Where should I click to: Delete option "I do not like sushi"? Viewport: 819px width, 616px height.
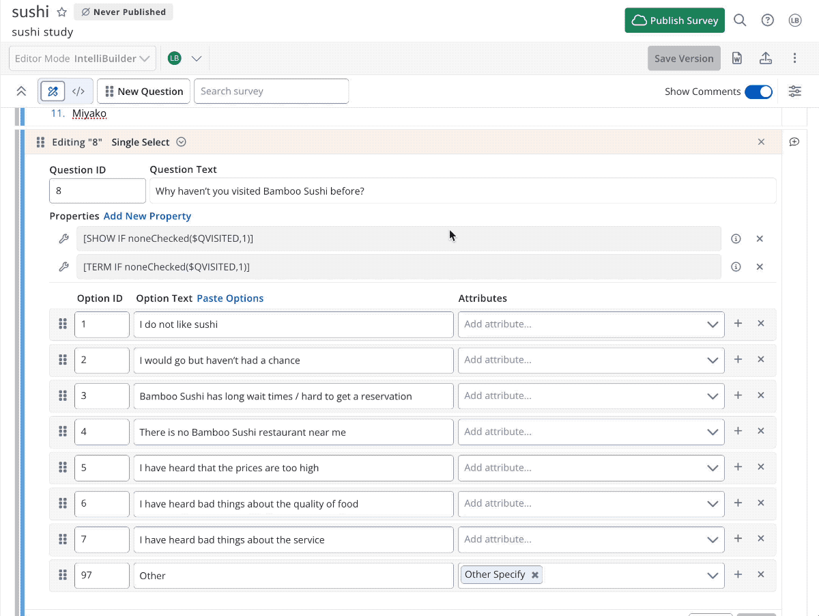pos(761,324)
